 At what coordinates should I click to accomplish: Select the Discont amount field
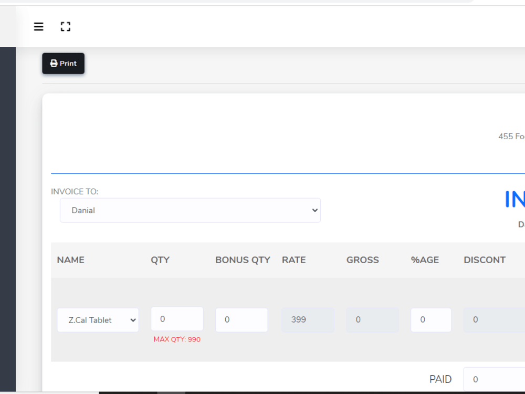494,320
